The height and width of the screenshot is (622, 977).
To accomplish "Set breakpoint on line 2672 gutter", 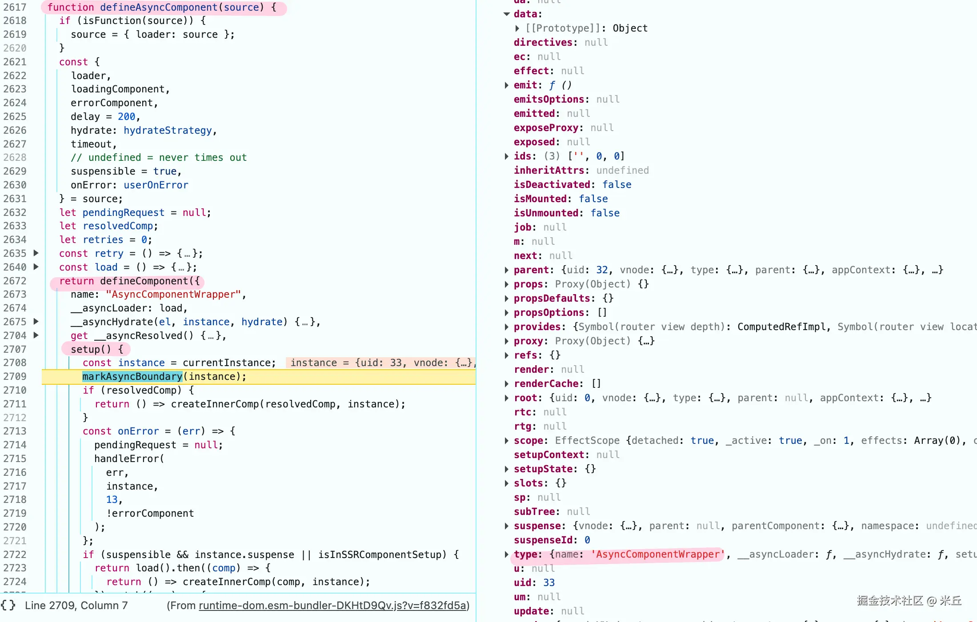I will pos(15,281).
